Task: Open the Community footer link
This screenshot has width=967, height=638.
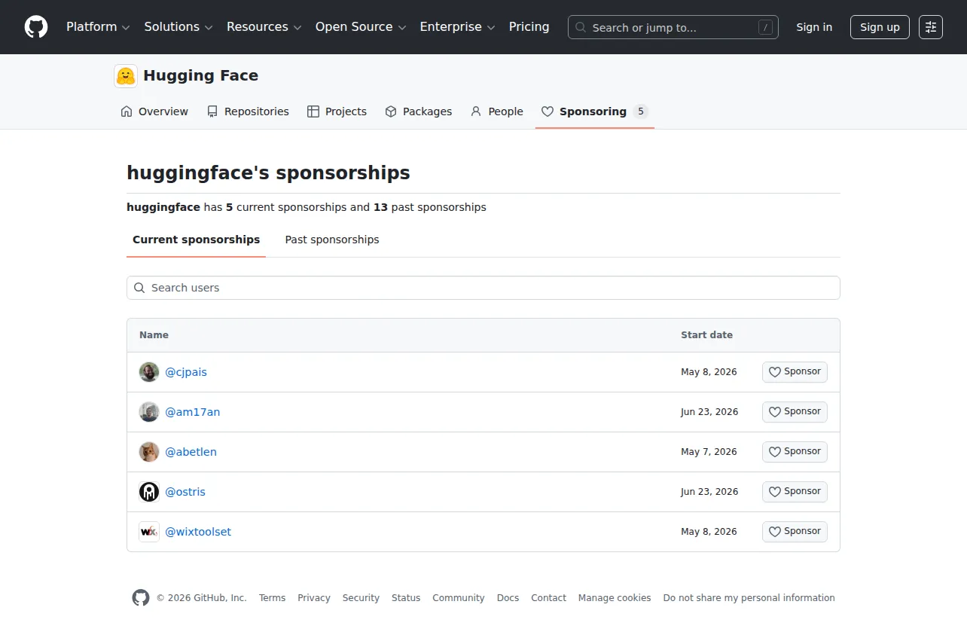Action: tap(459, 598)
